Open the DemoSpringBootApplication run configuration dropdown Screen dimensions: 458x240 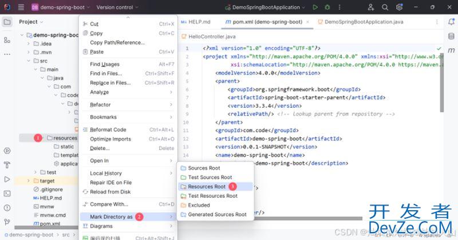point(265,7)
